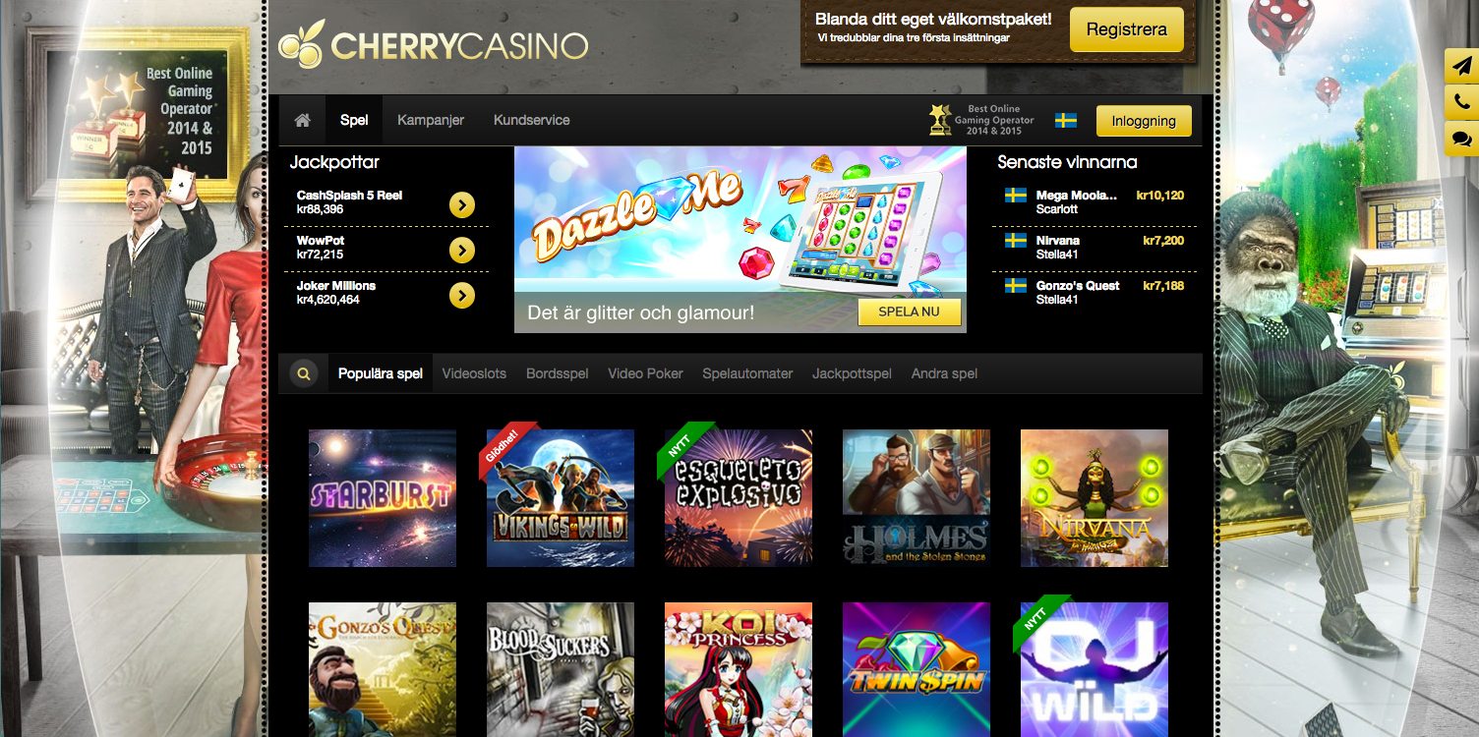1479x737 pixels.
Task: Open Gonzo's Quest in latest winners
Action: (1077, 285)
